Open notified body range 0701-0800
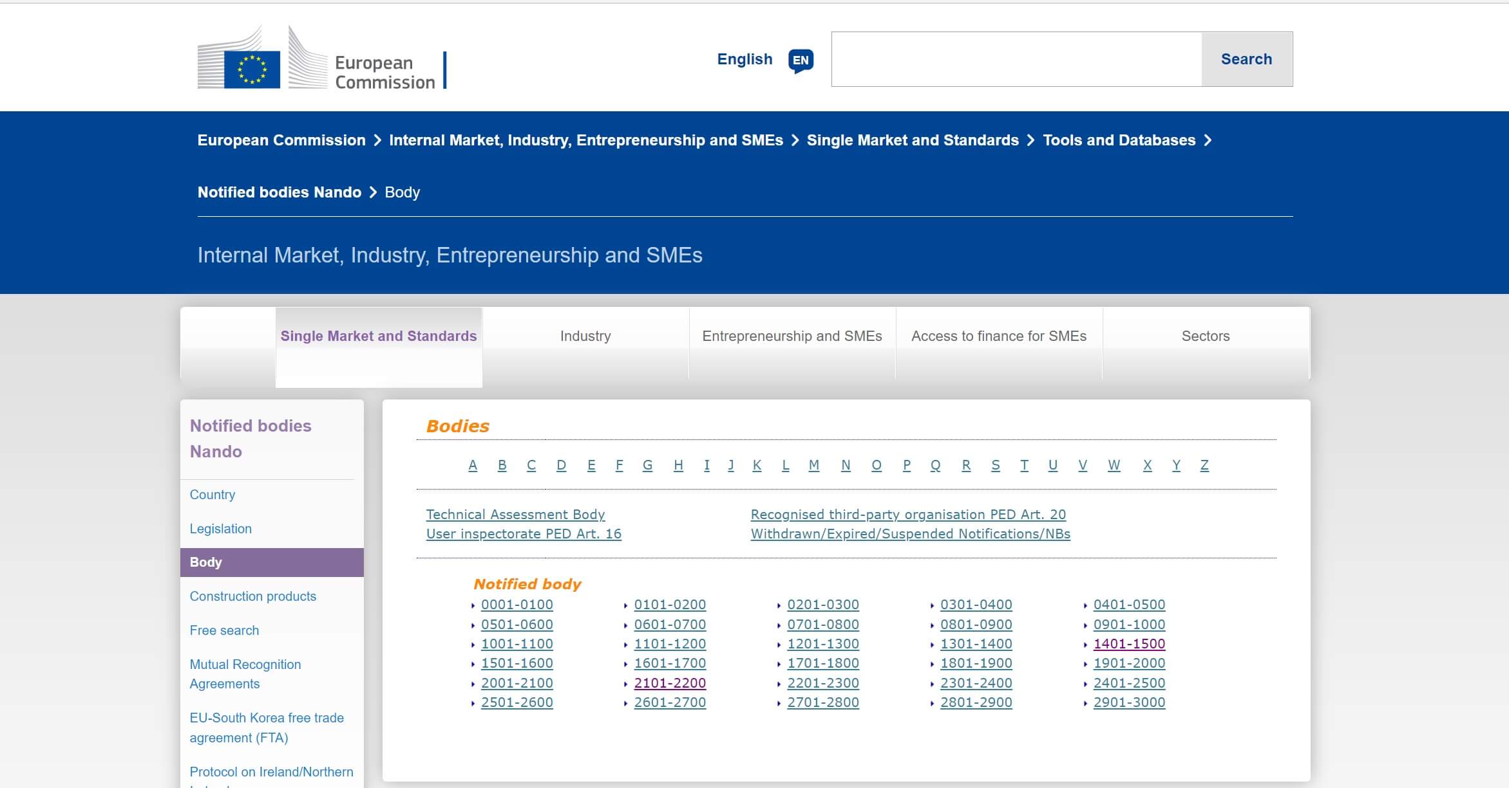The height and width of the screenshot is (788, 1509). click(823, 625)
